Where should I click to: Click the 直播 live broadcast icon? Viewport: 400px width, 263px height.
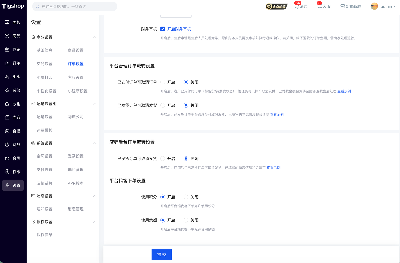7,131
